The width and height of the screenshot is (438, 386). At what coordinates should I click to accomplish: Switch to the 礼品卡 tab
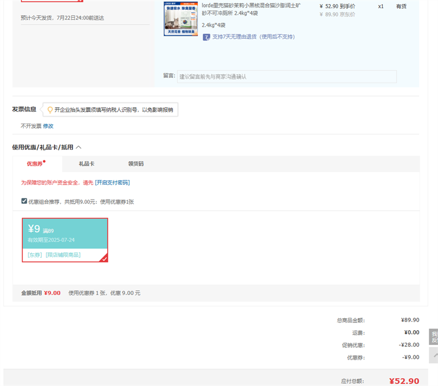tap(87, 164)
